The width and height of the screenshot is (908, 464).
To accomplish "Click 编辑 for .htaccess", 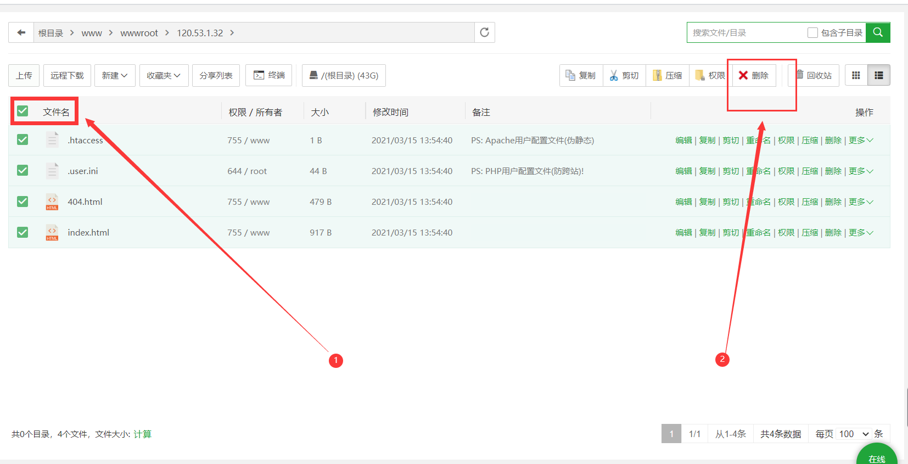I will (683, 140).
